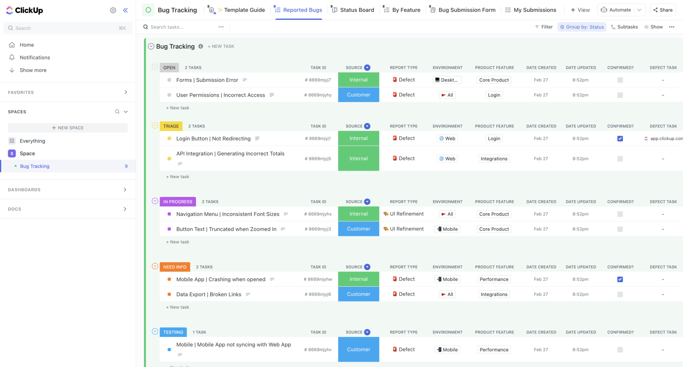Switch to the Status Board tab

[356, 10]
